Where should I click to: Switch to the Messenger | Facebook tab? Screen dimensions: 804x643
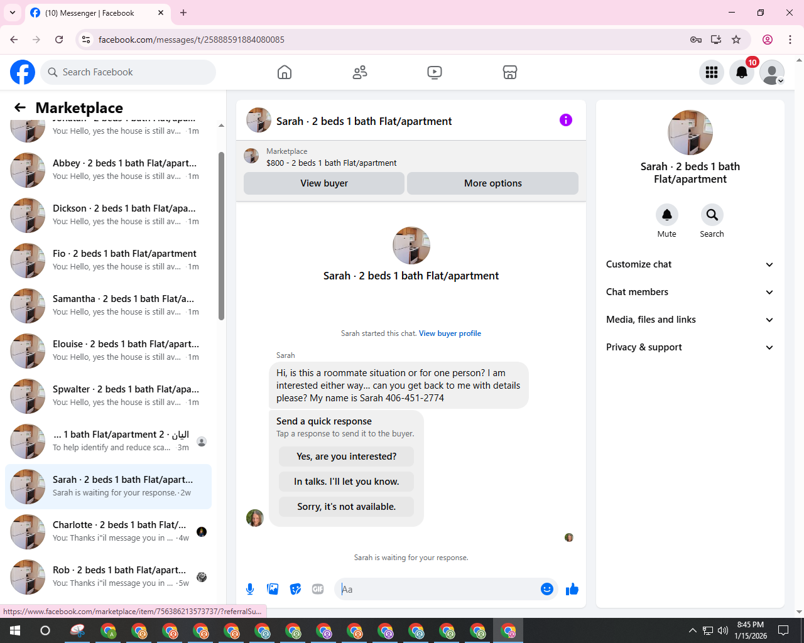pos(97,13)
